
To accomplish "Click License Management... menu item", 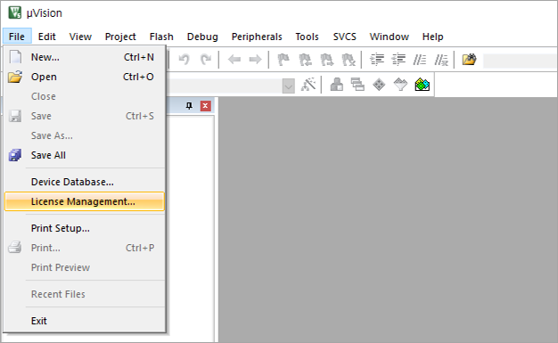I will pos(85,201).
